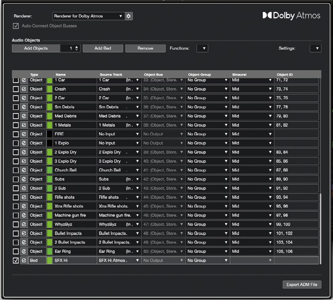Image resolution: width=333 pixels, height=300 pixels.
Task: Click the edit icon in the Sm Debris row
Action: point(24,107)
